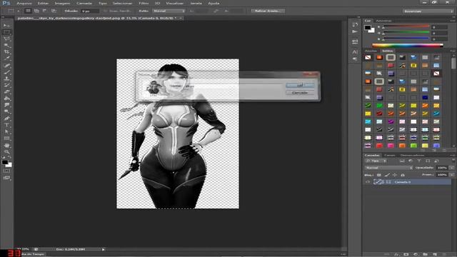Screen dimensions: 457x257
Task: Click the green channel slider
Action: coord(406,33)
